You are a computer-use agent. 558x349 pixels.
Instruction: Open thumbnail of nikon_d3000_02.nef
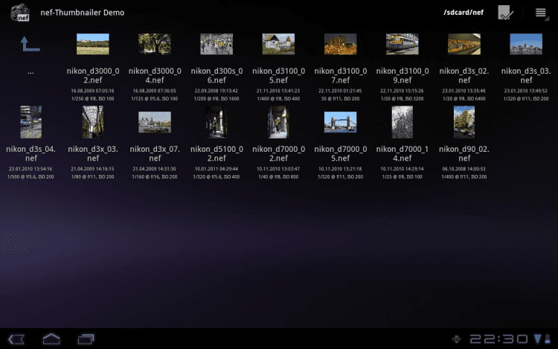(x=93, y=44)
